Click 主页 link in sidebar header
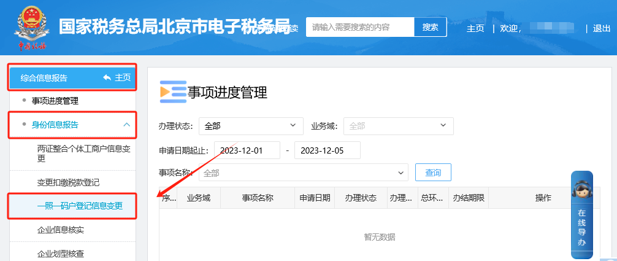This screenshot has width=617, height=261. 123,77
